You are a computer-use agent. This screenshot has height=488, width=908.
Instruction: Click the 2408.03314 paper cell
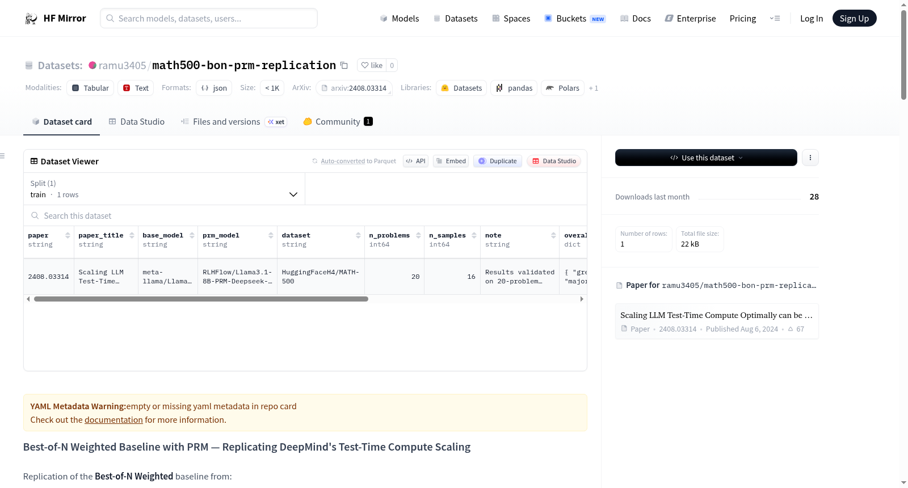tap(49, 277)
